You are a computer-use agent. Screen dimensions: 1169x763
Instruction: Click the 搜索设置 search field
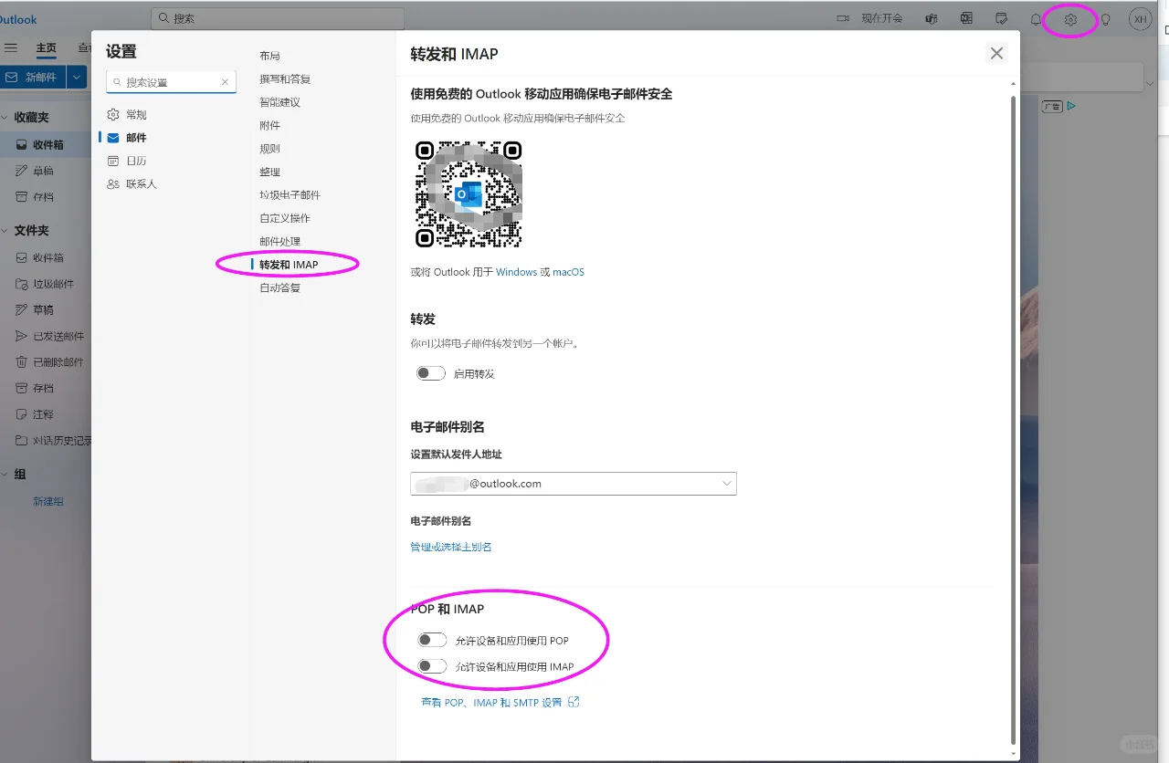164,81
